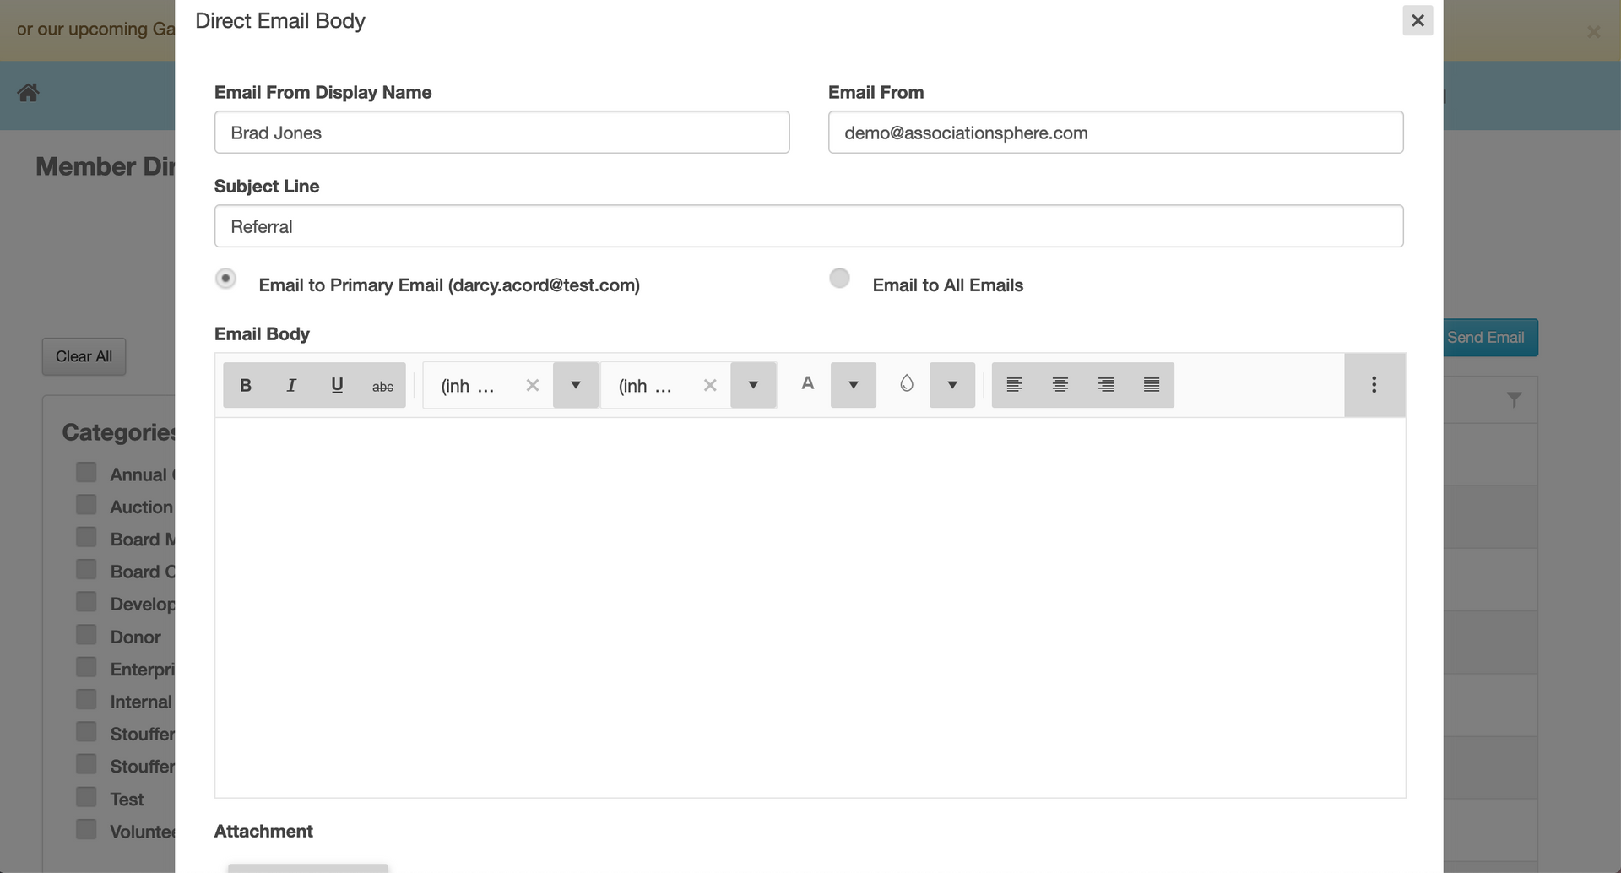Expand the font size dropdown
This screenshot has height=873, width=1621.
pos(753,385)
